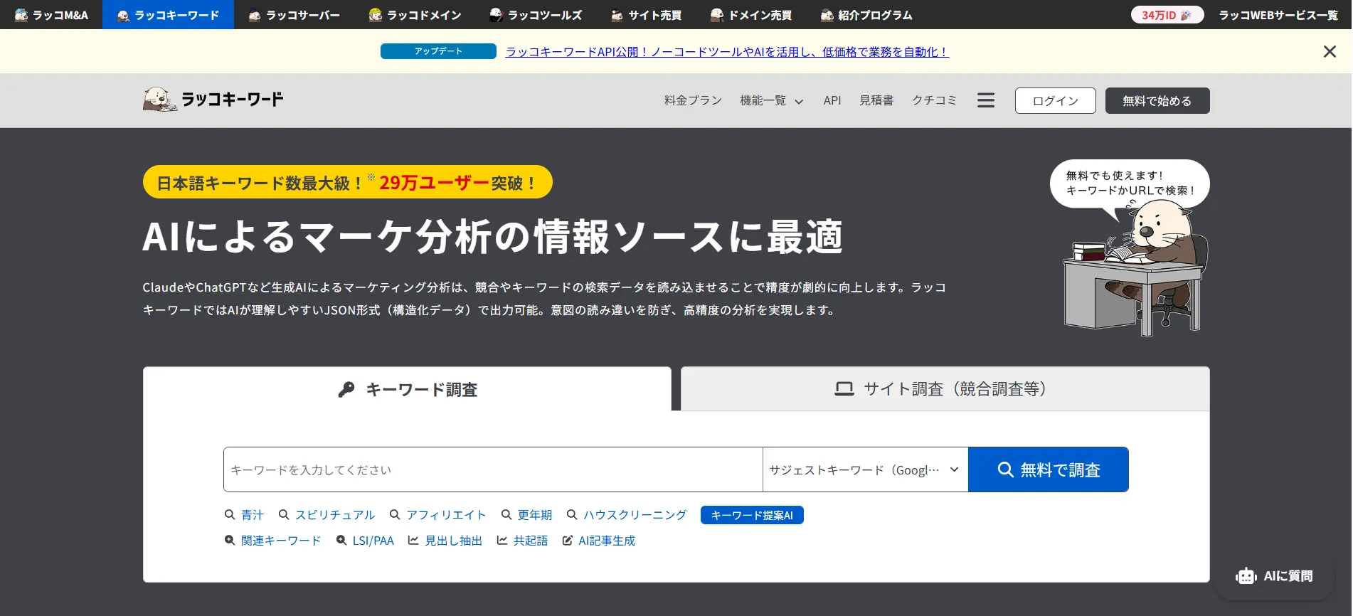Search example keyword 青汁
This screenshot has height=616, width=1353.
(244, 515)
